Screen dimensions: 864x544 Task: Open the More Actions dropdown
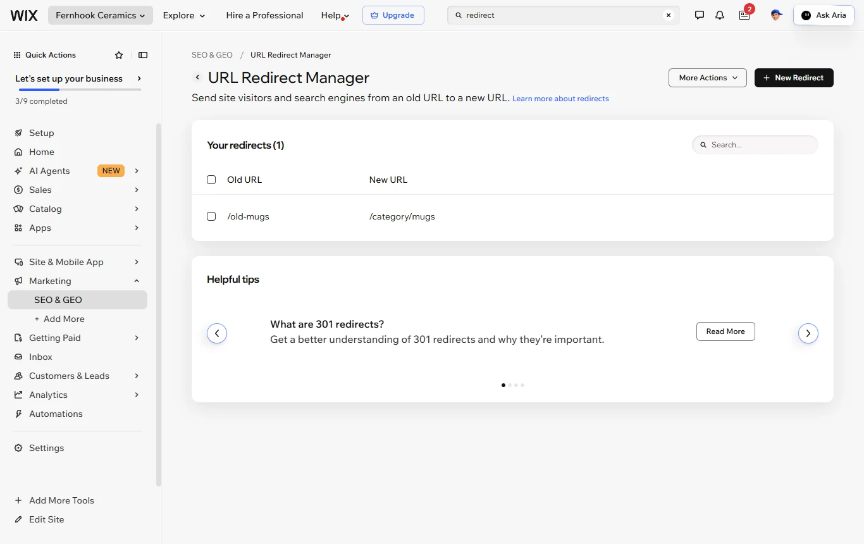[708, 78]
